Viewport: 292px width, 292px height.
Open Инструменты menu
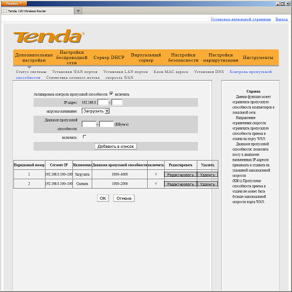(x=258, y=57)
